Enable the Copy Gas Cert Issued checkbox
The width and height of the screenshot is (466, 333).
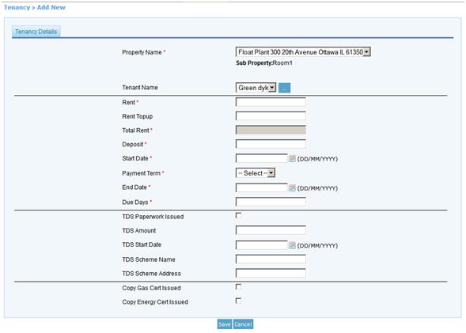coord(238,286)
